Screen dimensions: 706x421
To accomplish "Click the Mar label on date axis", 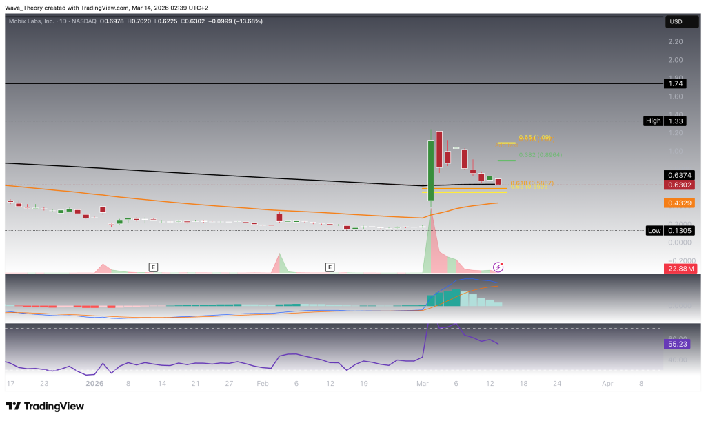I will point(421,383).
